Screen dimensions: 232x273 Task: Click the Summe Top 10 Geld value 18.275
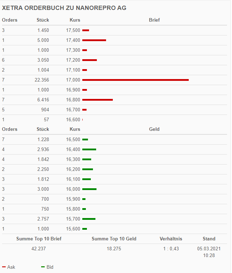pyautogui.click(x=114, y=249)
